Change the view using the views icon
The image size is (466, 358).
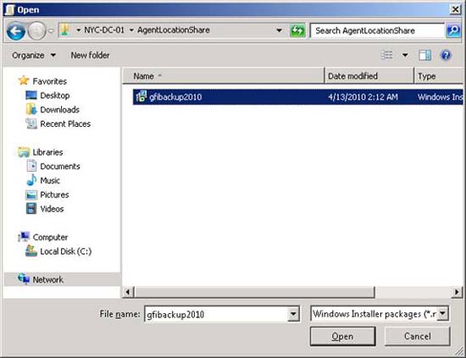(x=386, y=55)
